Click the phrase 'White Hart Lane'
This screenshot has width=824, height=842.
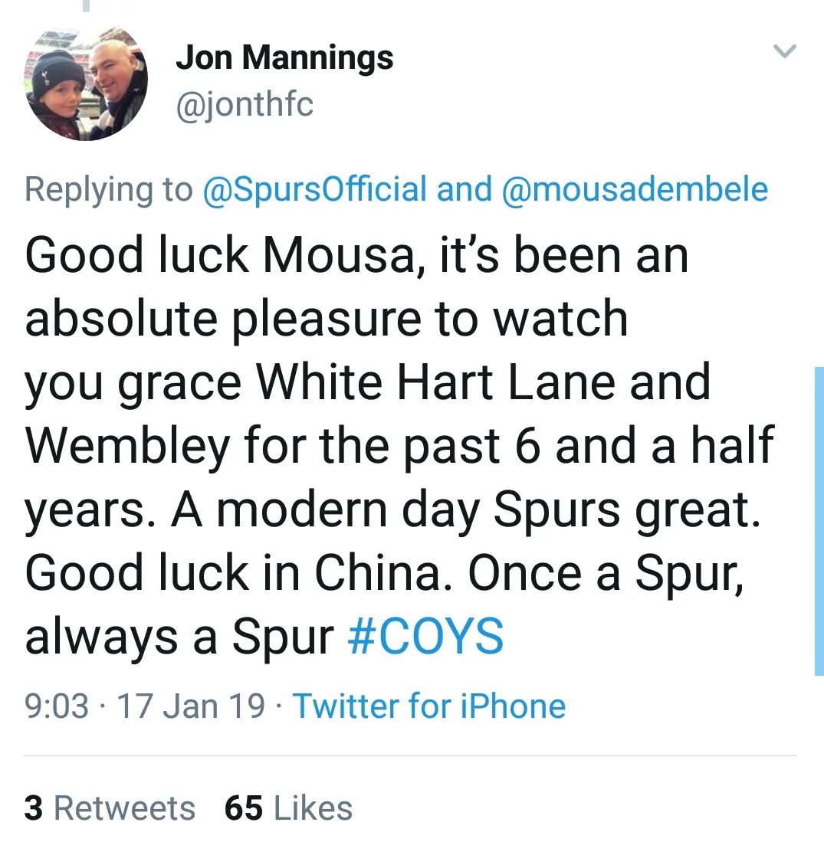click(x=435, y=382)
